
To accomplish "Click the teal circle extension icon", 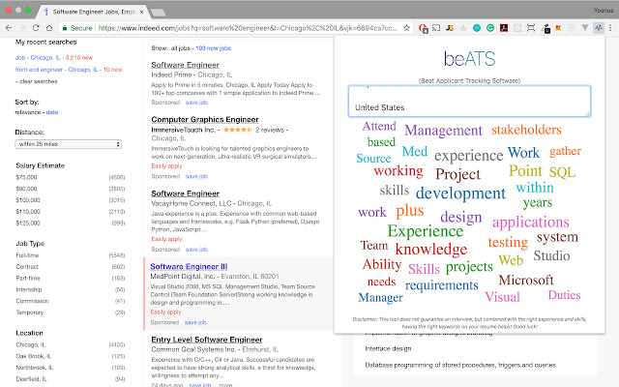I will (x=477, y=28).
